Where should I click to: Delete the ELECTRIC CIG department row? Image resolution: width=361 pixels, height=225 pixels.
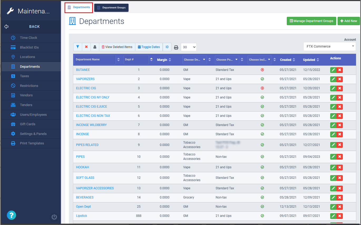coord(340,88)
